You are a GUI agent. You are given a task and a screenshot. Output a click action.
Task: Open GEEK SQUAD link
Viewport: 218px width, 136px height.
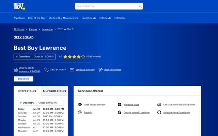click(24, 37)
